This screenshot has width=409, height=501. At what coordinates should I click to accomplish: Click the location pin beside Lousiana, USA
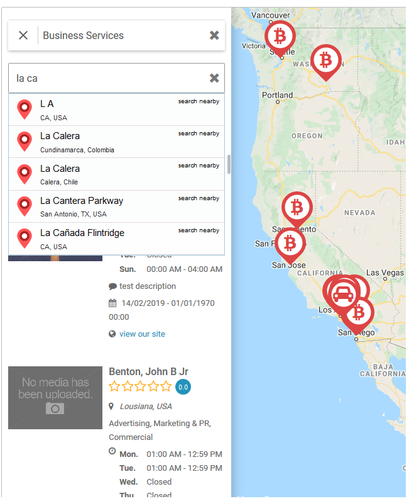(x=111, y=407)
